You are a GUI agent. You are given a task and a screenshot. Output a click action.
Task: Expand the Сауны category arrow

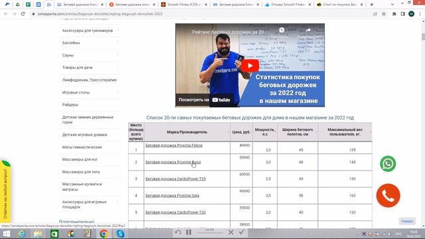click(x=118, y=54)
